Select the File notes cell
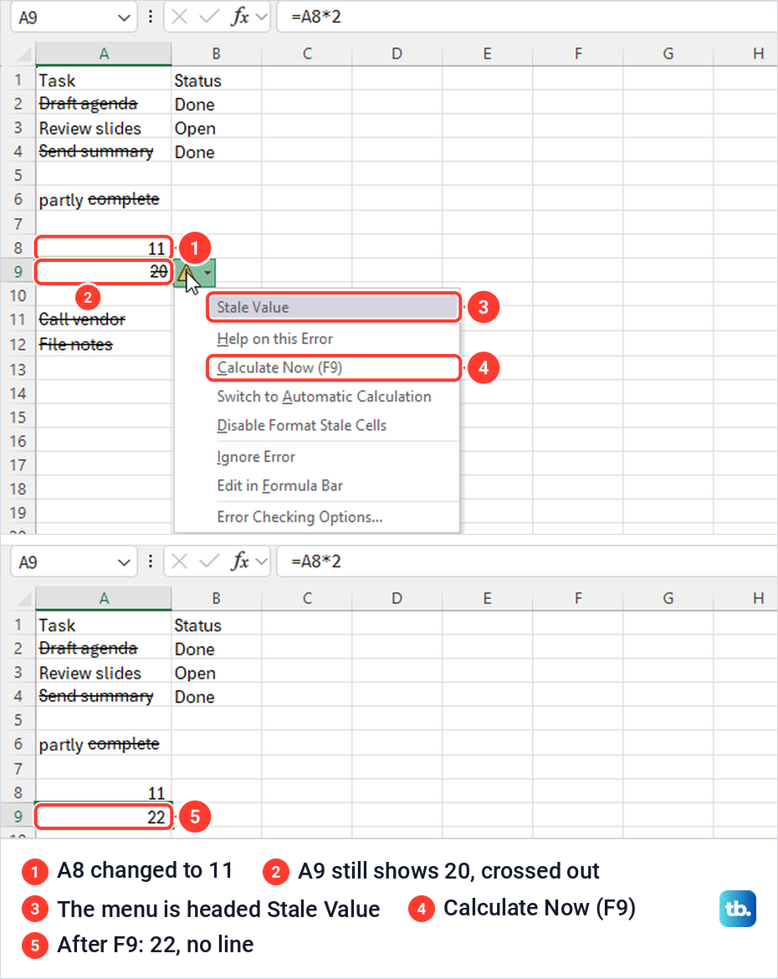The image size is (778, 979). (x=104, y=345)
